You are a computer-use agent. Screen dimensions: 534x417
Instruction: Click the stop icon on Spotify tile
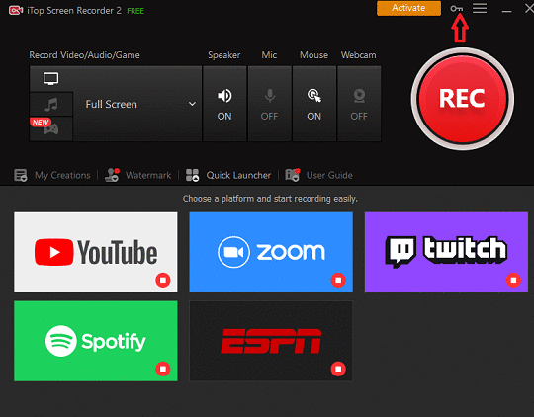point(163,369)
